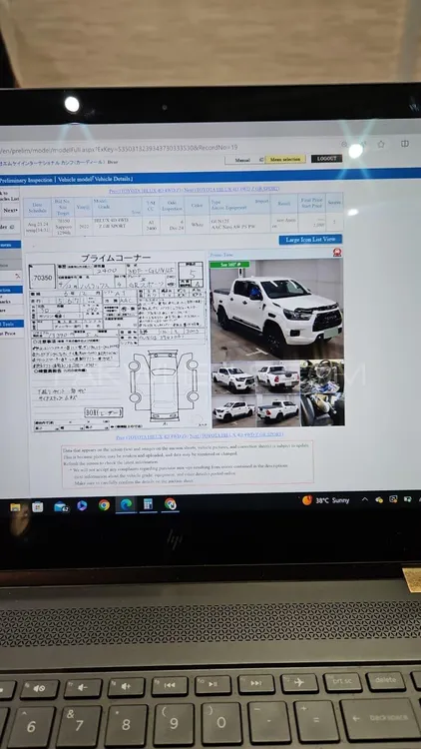The height and width of the screenshot is (749, 421).
Task: Click the See 360° green badge
Action: pyautogui.click(x=229, y=265)
